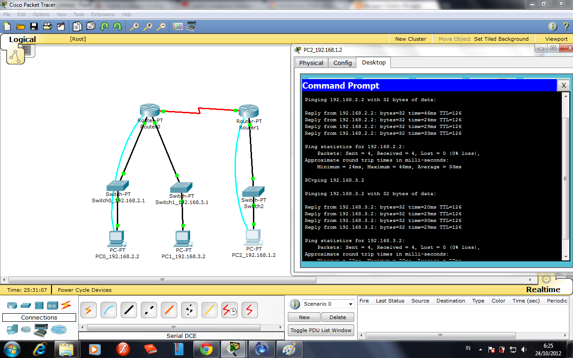573x358 pixels.
Task: Select the Serial DCE connection tool
Action: (x=229, y=309)
